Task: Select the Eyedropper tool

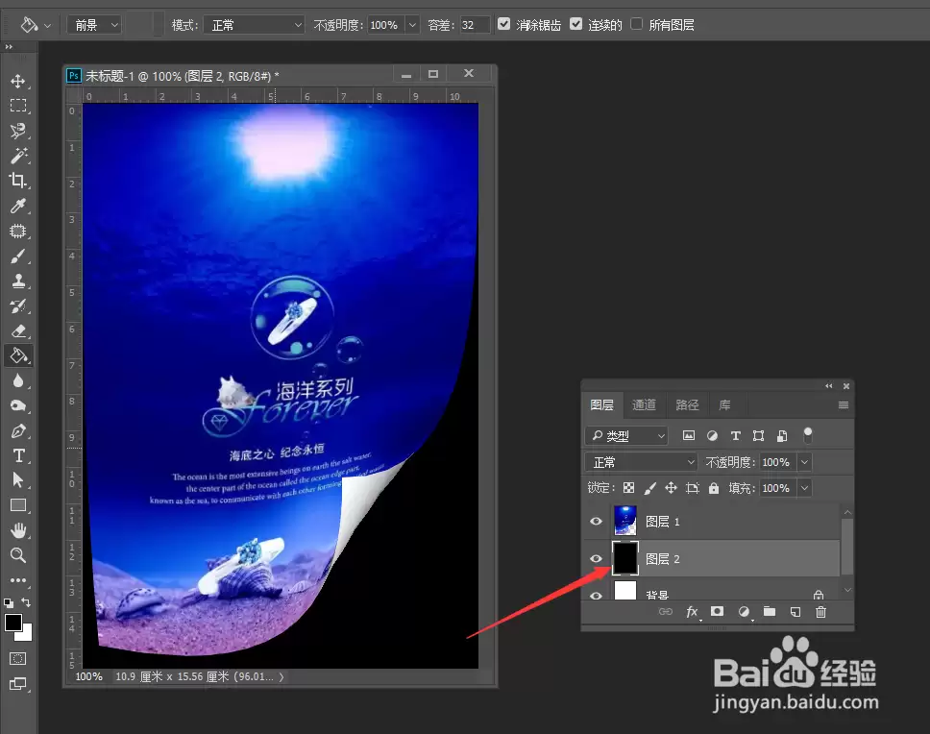Action: pyautogui.click(x=18, y=206)
